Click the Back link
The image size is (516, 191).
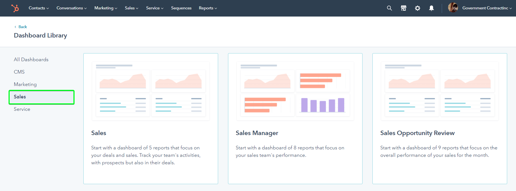pyautogui.click(x=22, y=27)
